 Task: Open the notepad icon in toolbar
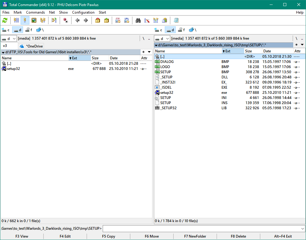point(176,20)
